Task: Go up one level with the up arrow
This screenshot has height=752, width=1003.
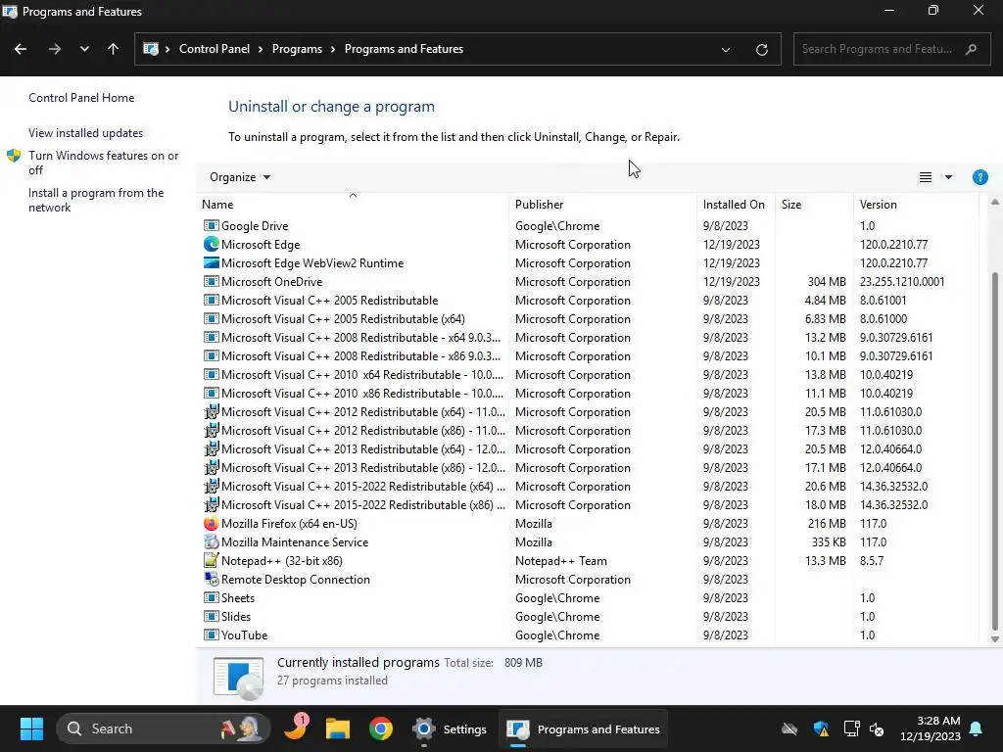Action: point(113,49)
